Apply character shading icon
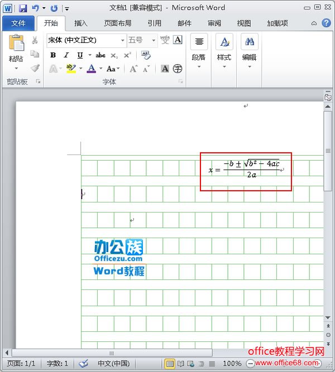The width and height of the screenshot is (335, 372). 165,69
